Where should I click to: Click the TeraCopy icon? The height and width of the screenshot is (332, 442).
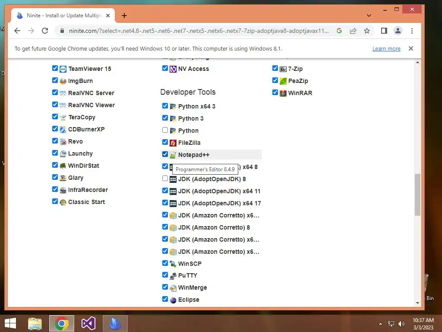click(x=63, y=118)
